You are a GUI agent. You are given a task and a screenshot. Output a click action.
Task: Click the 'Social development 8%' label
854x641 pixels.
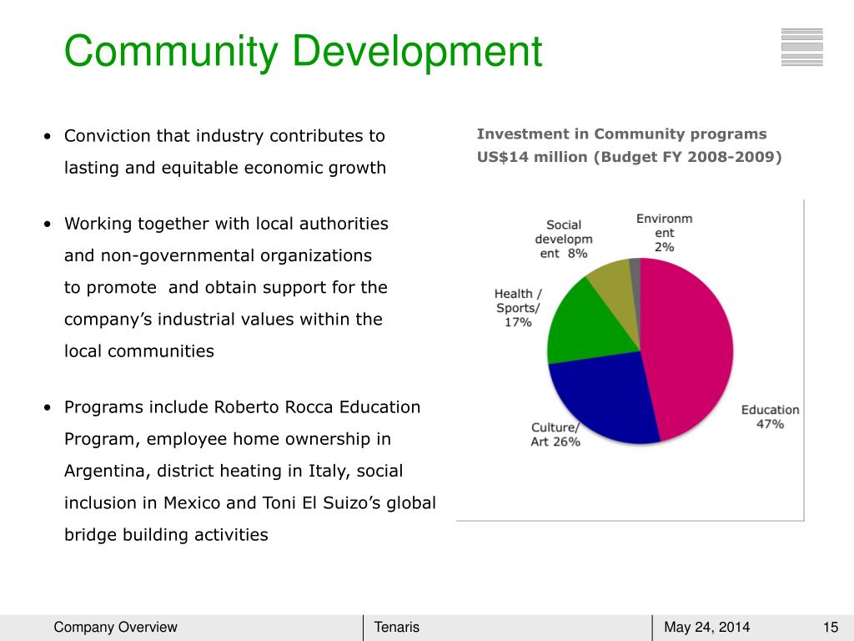[x=564, y=239]
